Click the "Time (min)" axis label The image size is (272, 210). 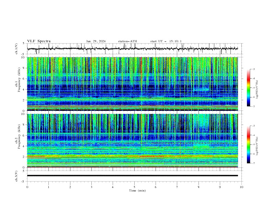coord(137,190)
